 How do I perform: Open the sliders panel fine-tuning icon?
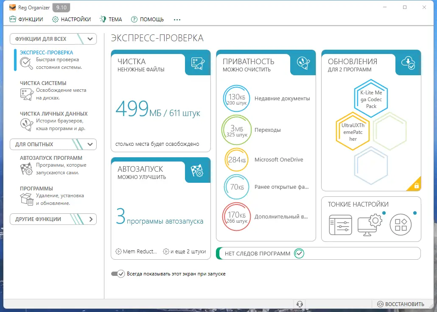(340, 225)
